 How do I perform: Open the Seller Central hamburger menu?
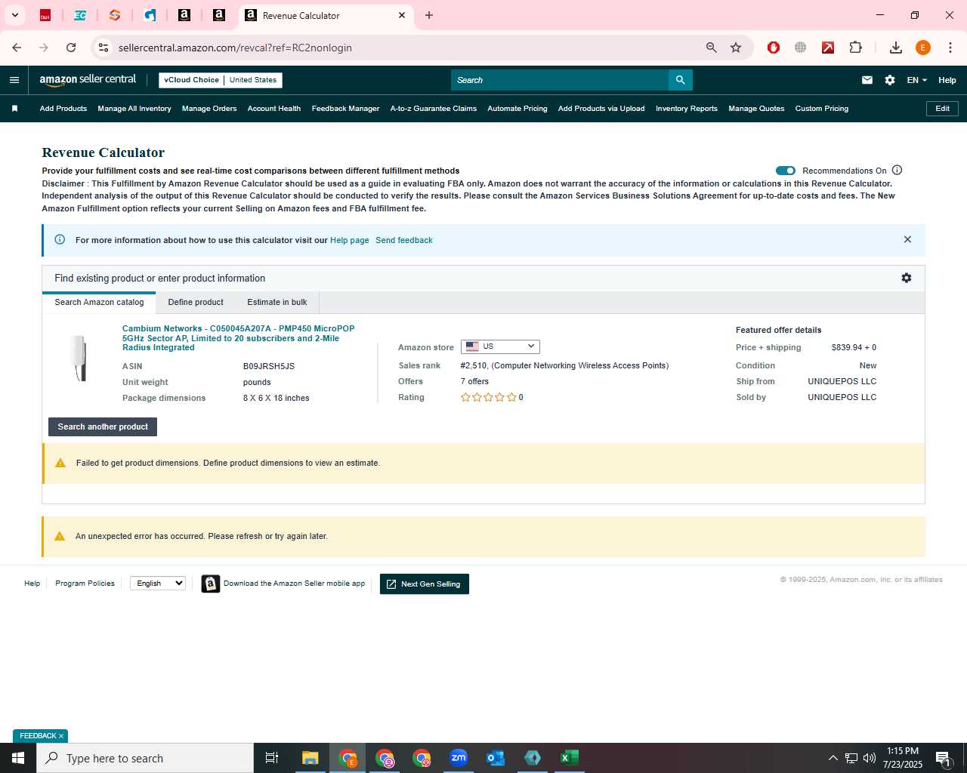point(14,80)
